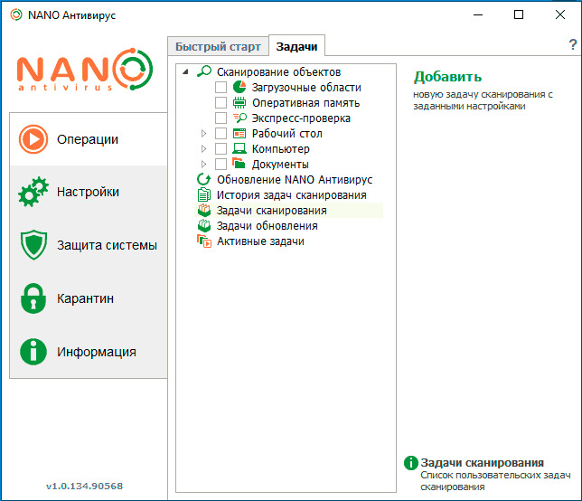Image resolution: width=582 pixels, height=501 pixels.
Task: Expand the Компьютер node
Action: [x=203, y=148]
